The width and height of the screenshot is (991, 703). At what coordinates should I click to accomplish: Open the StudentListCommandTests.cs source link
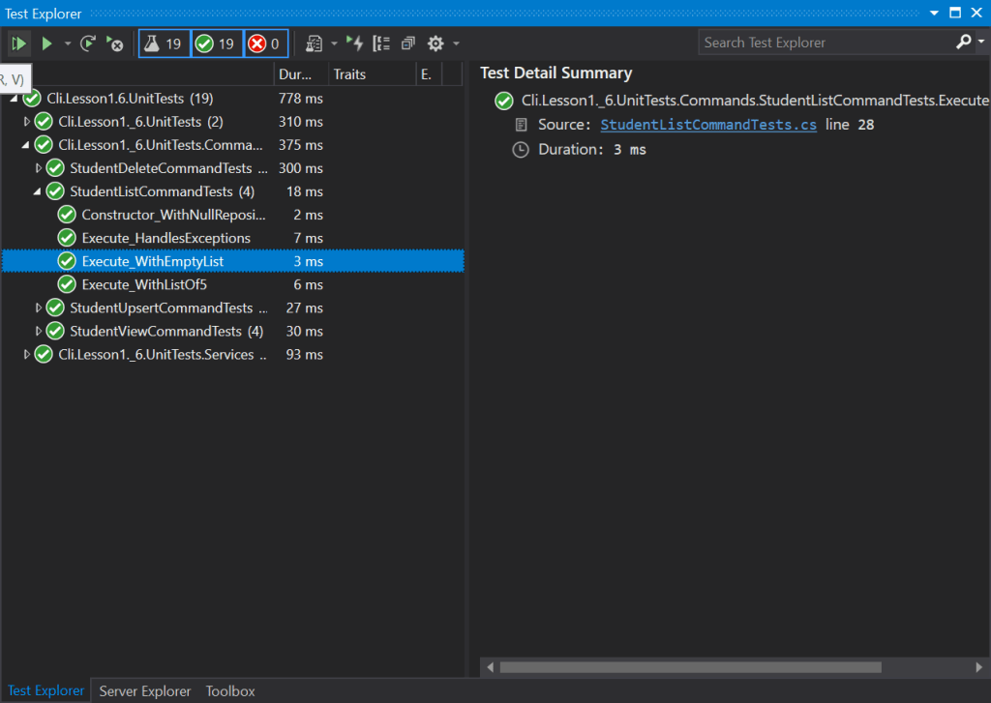[x=708, y=125]
